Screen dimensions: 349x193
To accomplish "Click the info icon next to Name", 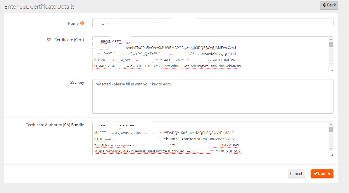I will [82, 23].
